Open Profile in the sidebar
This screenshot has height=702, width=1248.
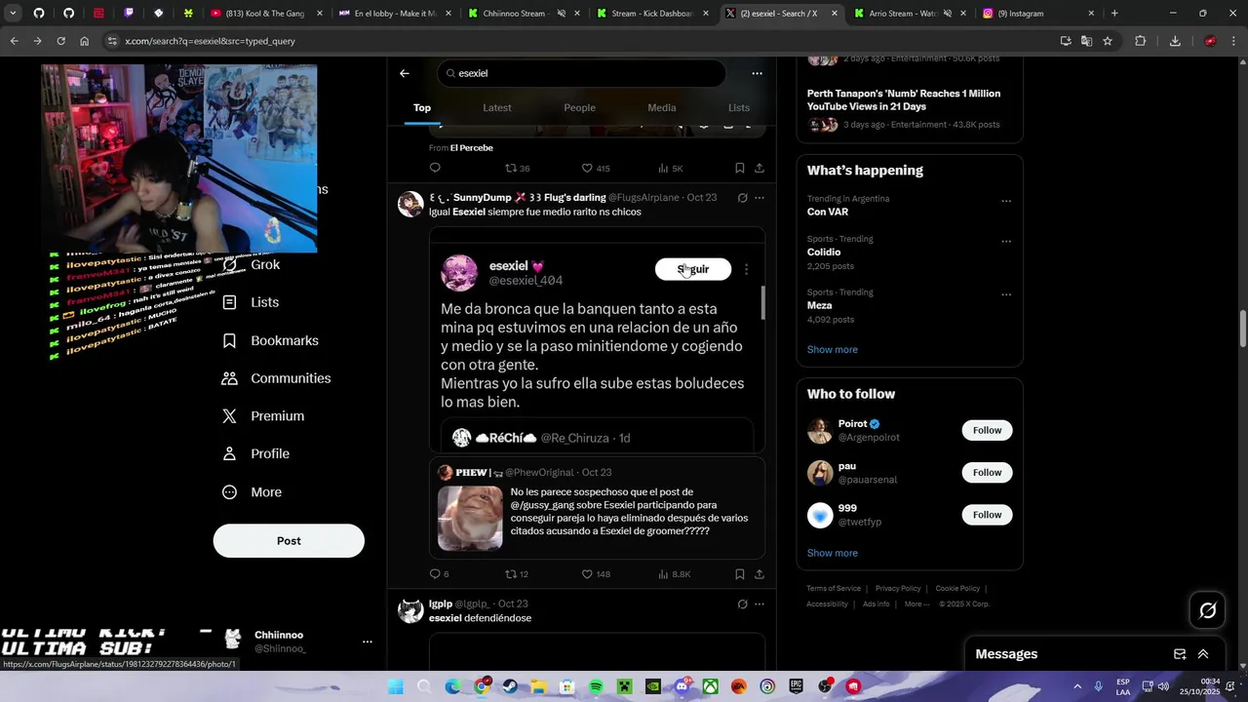pos(255,453)
